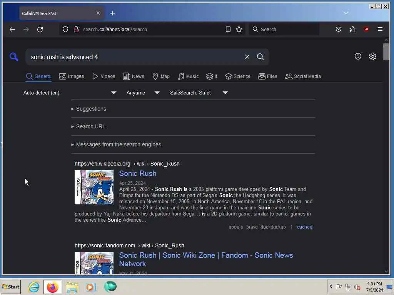
Task: Open Sonic Rush Wikipedia thumbnail
Action: coord(94,187)
